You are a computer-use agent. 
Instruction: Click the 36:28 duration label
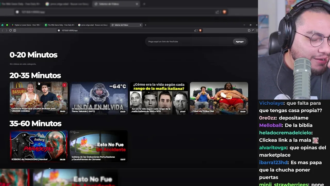point(62,160)
